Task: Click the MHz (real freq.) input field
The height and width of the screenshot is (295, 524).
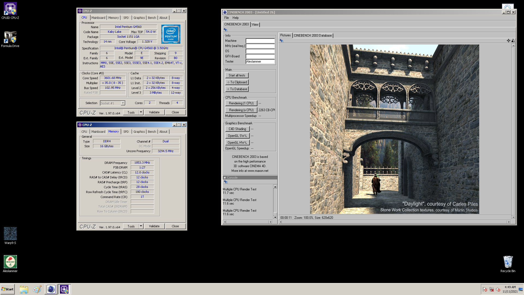Action: (260, 46)
